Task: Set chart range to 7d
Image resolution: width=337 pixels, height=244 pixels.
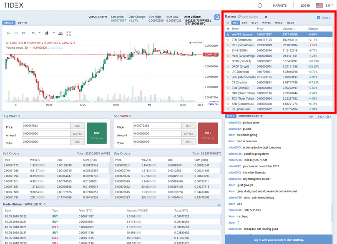Action: pyautogui.click(x=23, y=33)
